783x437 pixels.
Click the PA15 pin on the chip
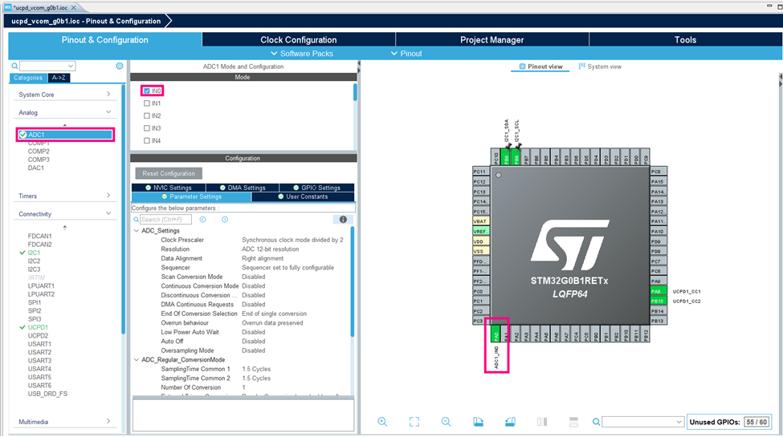(659, 181)
